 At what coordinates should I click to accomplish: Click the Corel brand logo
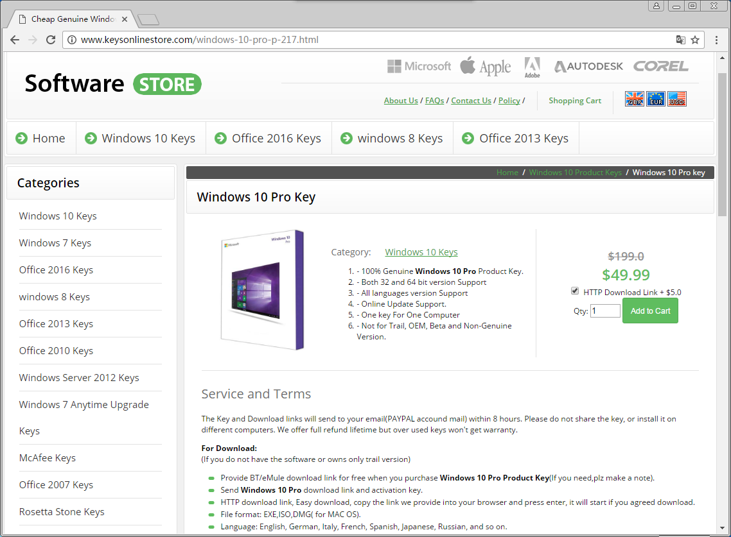tap(660, 67)
